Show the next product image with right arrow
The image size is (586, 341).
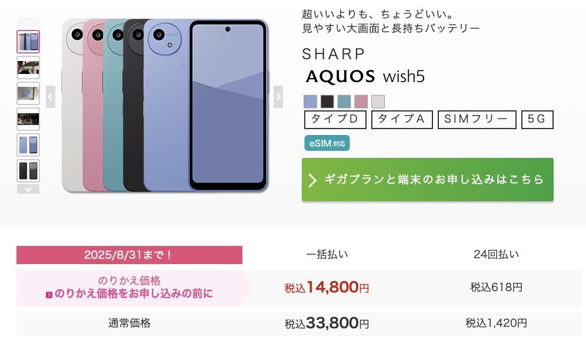(x=278, y=97)
